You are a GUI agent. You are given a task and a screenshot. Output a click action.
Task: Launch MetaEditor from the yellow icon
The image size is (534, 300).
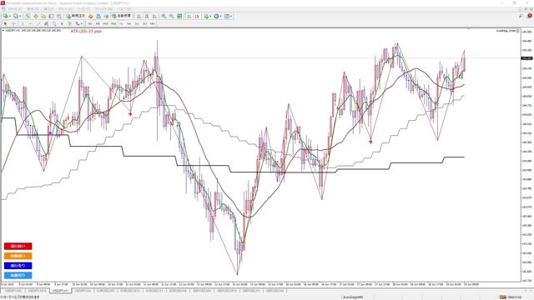91,16
